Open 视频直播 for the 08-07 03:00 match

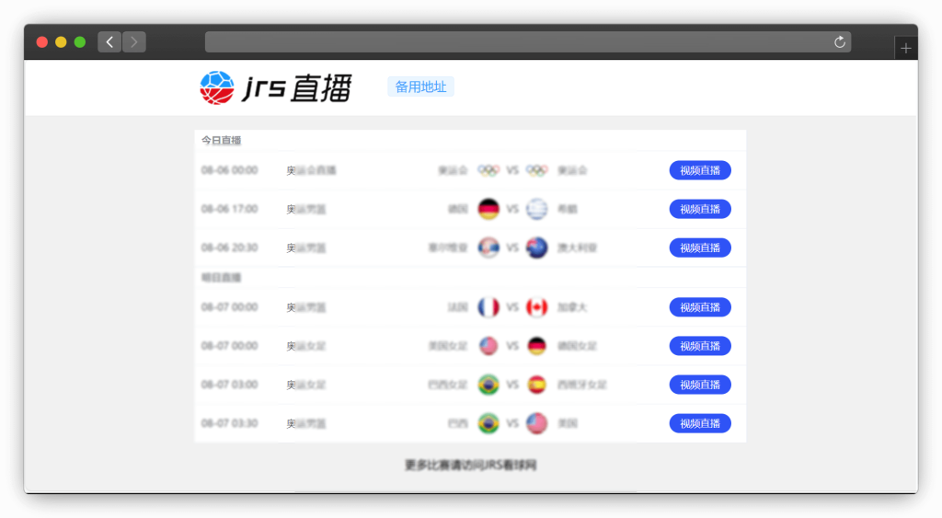coord(700,385)
